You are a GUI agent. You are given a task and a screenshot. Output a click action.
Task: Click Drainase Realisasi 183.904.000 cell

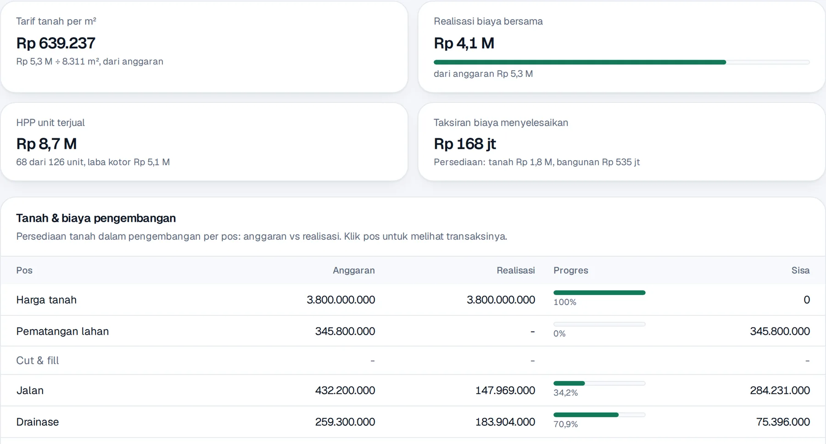505,422
